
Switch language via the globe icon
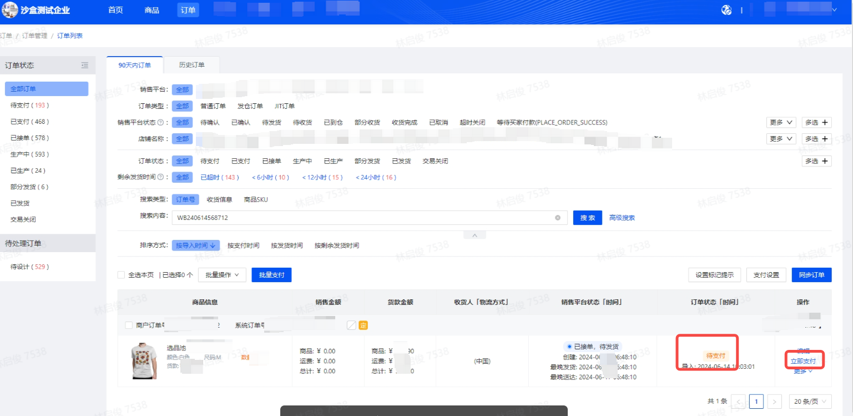tap(727, 9)
